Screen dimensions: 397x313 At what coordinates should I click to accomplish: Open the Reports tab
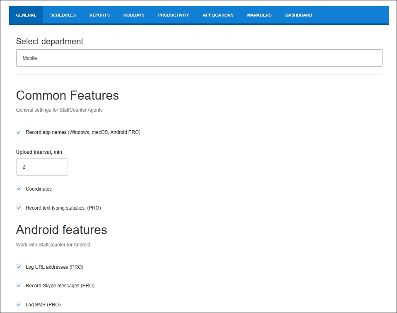pyautogui.click(x=99, y=15)
